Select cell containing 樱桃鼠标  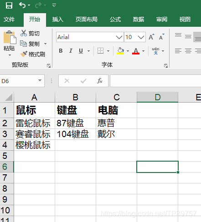(x=34, y=145)
